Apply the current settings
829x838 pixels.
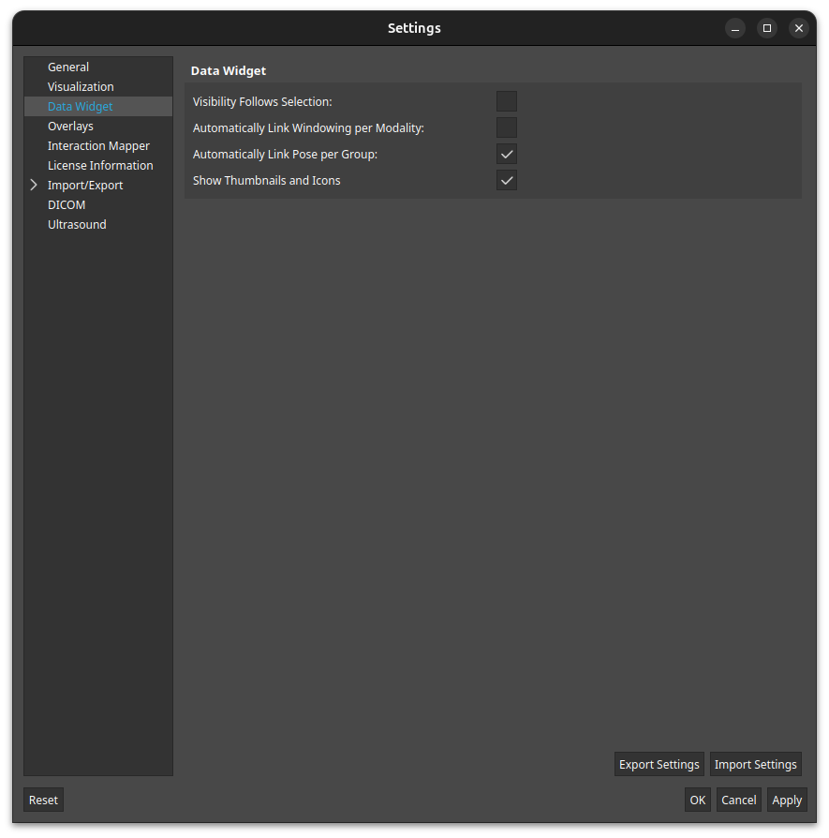point(787,801)
